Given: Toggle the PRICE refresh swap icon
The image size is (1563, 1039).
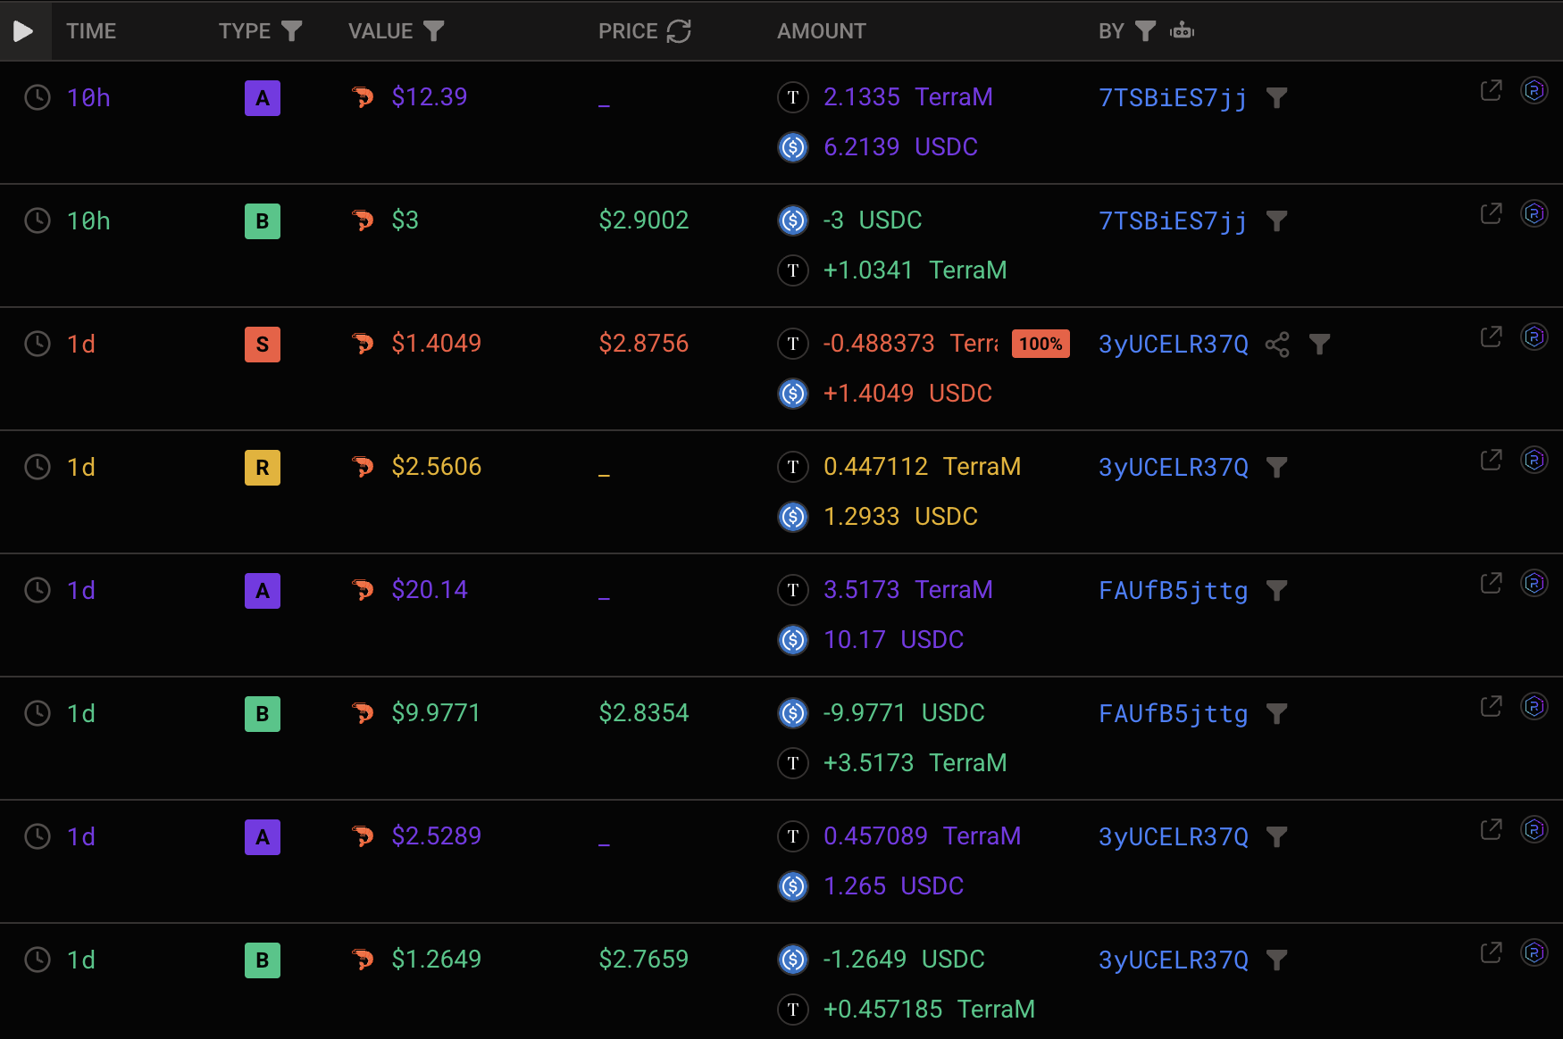Looking at the screenshot, I should 679,31.
